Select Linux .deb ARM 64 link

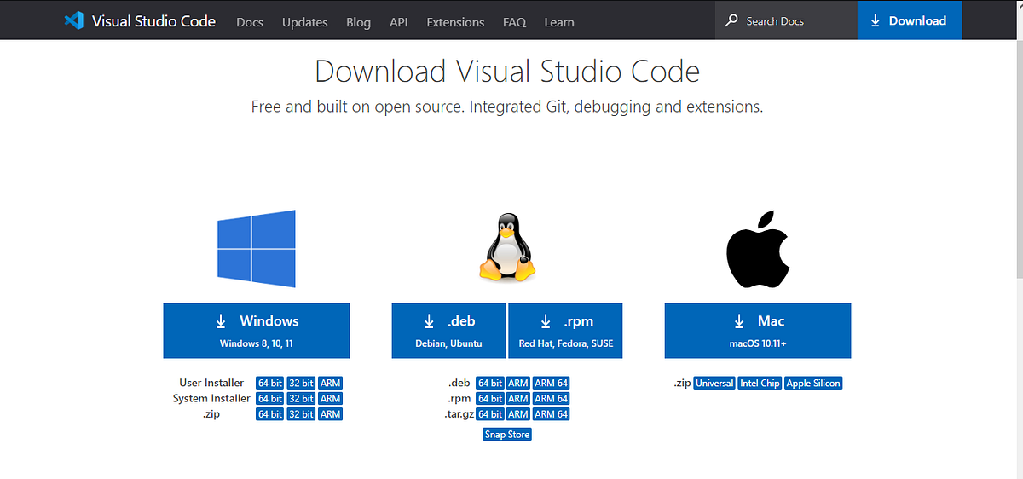coord(552,384)
